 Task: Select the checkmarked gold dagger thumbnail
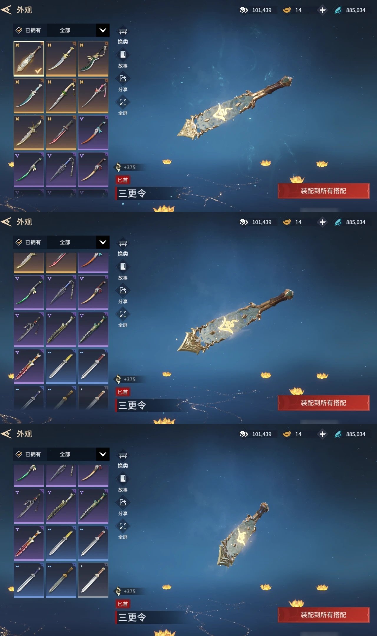(x=29, y=59)
